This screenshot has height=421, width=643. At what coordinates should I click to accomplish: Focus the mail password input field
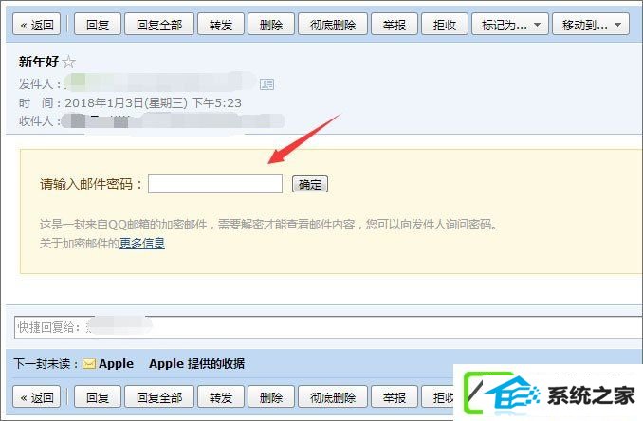(x=215, y=184)
